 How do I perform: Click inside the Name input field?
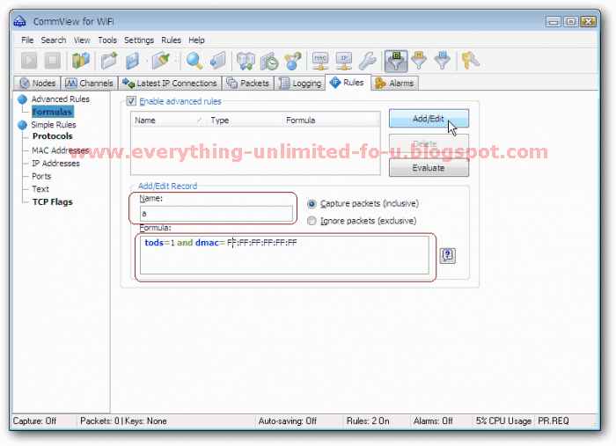click(216, 214)
